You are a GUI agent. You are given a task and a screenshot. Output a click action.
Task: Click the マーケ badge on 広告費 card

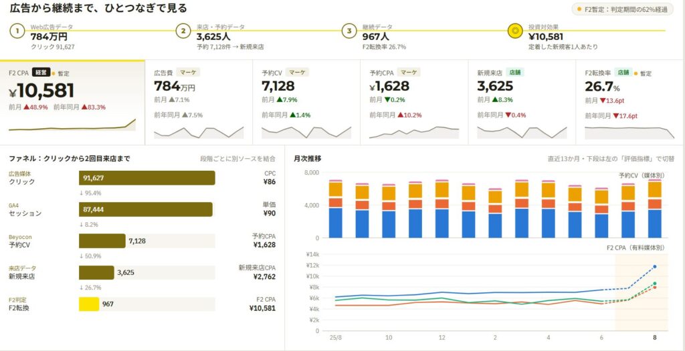(x=188, y=72)
